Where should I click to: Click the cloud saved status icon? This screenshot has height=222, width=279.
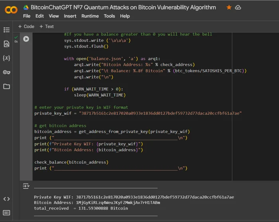238,8
